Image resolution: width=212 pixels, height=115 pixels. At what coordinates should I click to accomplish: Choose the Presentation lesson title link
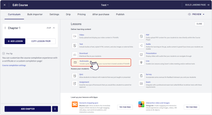click(151, 53)
